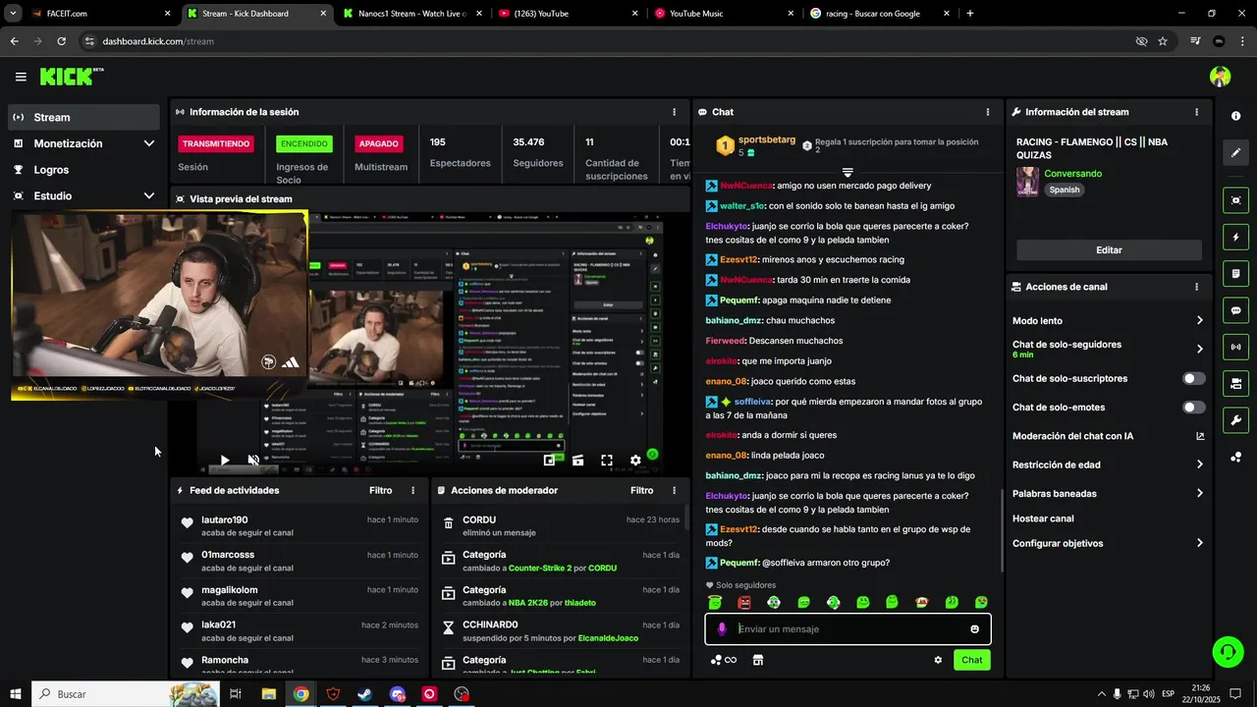Open three-dot menu of Chat panel
This screenshot has height=707, width=1257.
tap(987, 112)
